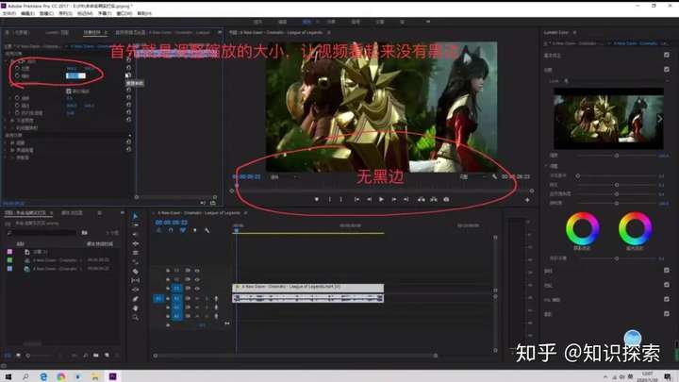The width and height of the screenshot is (679, 382).
Task: Expand the Volume audio effect
Action: (x=6, y=142)
